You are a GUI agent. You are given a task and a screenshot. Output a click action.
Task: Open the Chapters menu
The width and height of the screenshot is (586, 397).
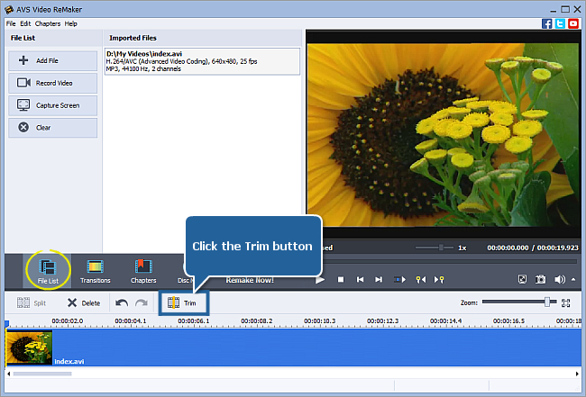coord(48,23)
